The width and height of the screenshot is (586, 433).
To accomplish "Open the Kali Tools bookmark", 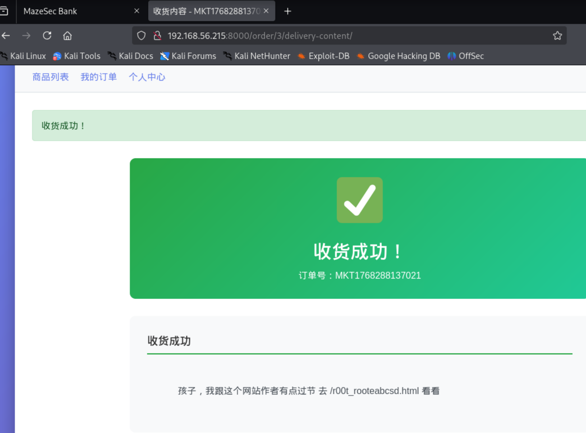I will [77, 56].
